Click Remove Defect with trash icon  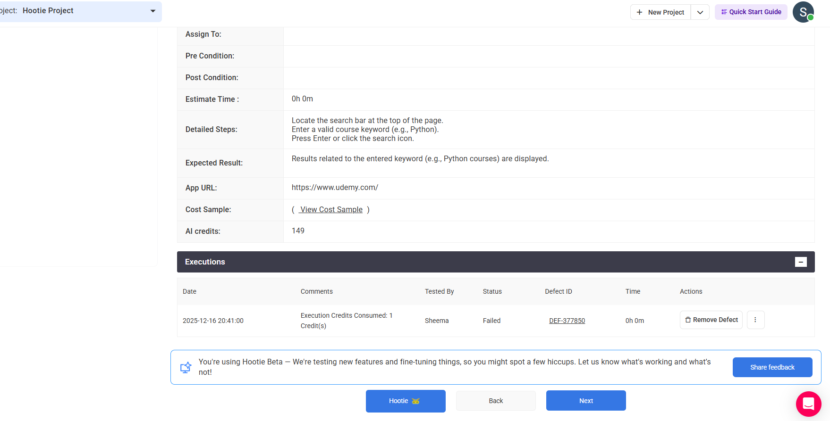click(711, 320)
